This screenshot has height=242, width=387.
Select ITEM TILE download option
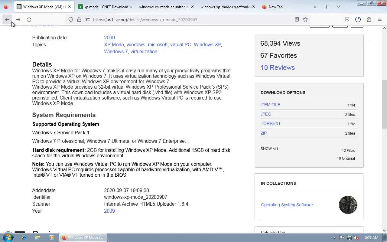270,105
